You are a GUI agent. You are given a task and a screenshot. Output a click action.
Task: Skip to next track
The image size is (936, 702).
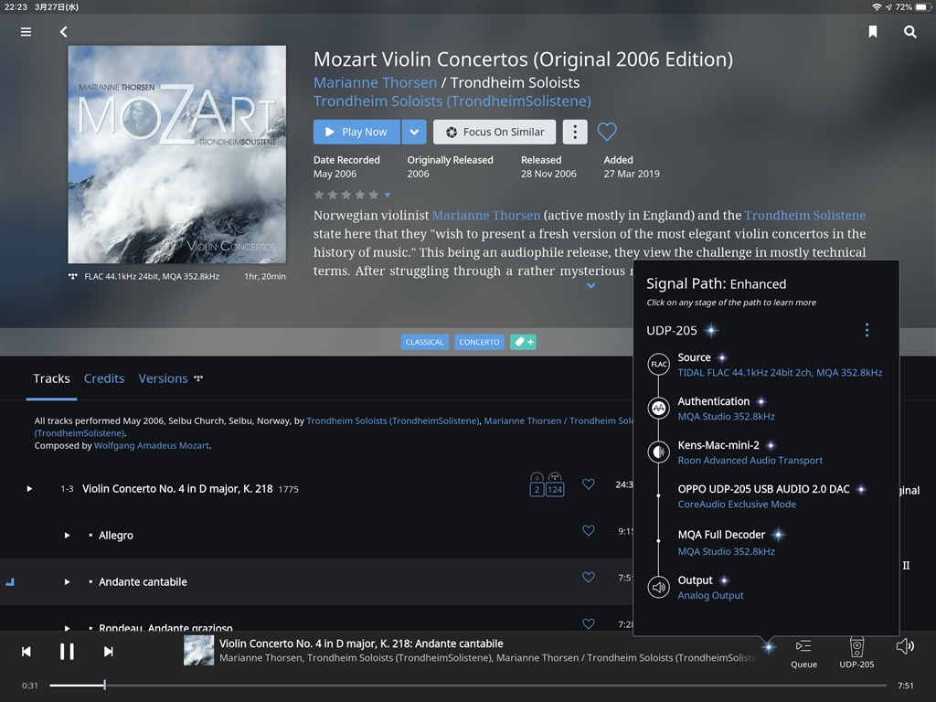(x=108, y=651)
